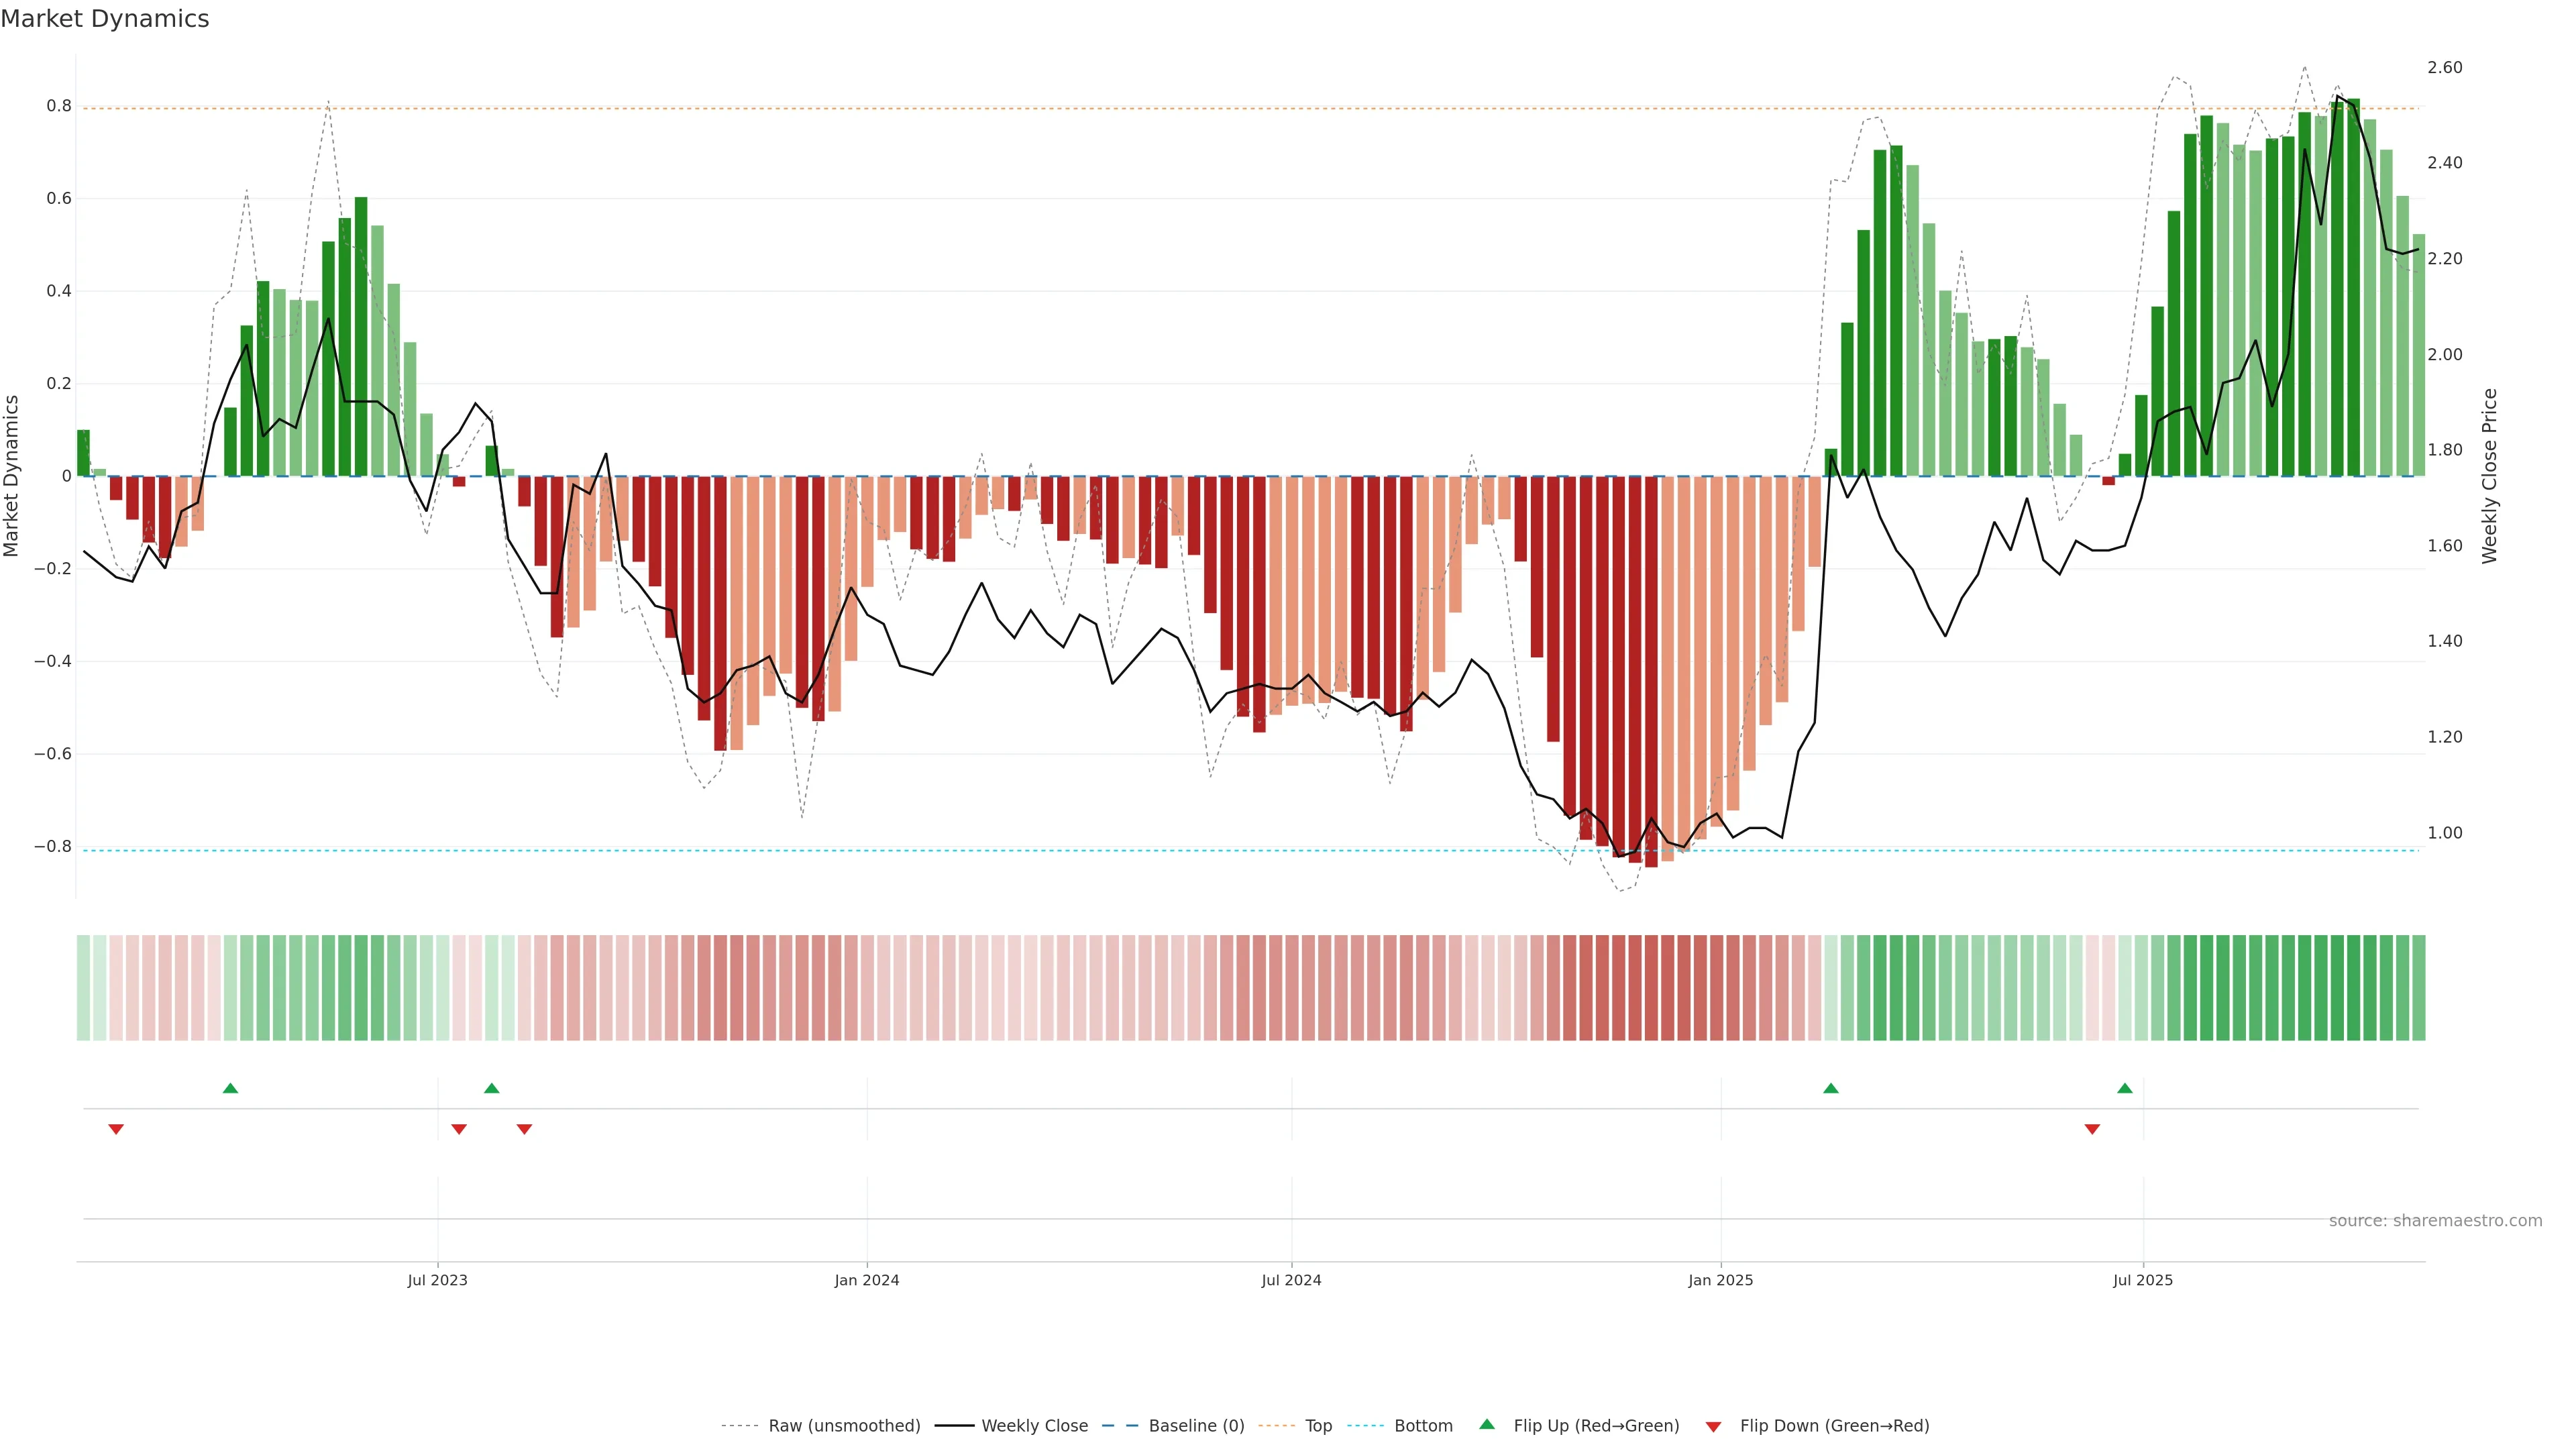Click the 2.60 right axis tick label
The height and width of the screenshot is (1449, 2576).
point(2444,68)
